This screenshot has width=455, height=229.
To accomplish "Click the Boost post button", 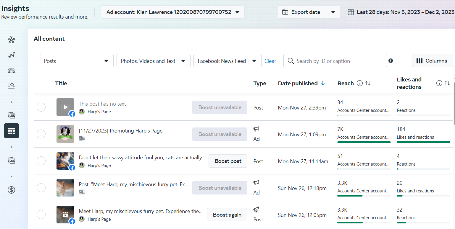I will click(228, 161).
